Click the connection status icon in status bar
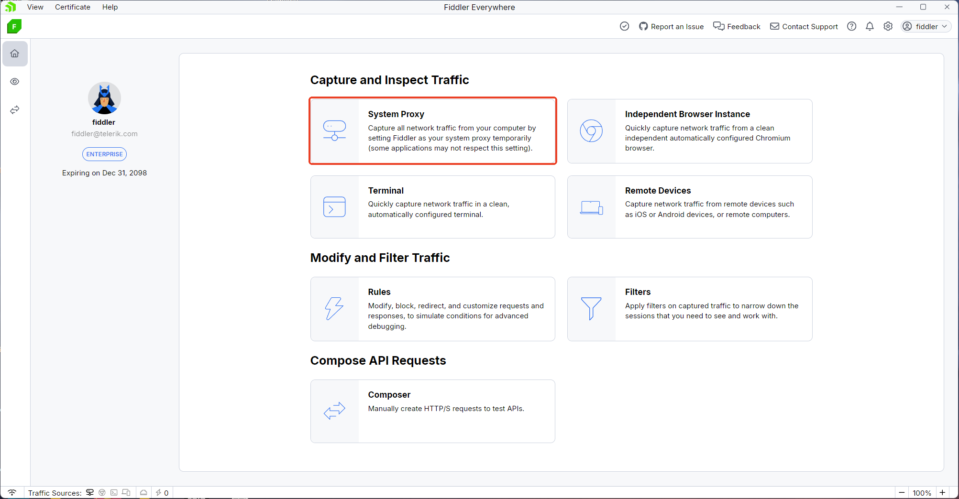Image resolution: width=959 pixels, height=499 pixels. coord(12,492)
